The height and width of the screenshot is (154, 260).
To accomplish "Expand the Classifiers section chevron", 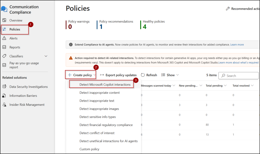I will pyautogui.click(x=46, y=56).
